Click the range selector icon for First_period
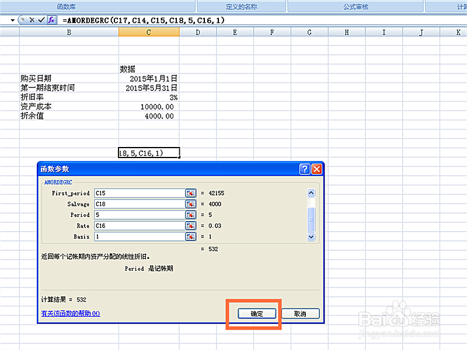 pyautogui.click(x=191, y=193)
